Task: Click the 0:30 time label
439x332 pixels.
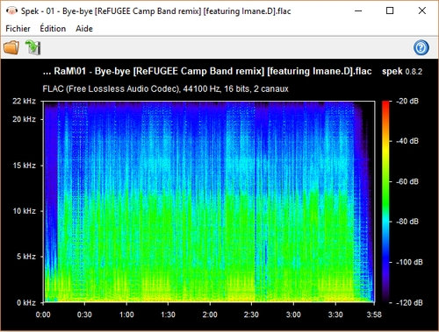Action: [84, 314]
